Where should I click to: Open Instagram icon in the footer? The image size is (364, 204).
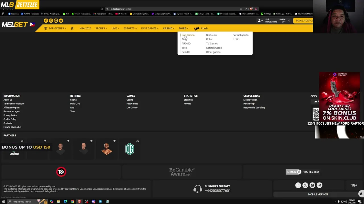312,185
